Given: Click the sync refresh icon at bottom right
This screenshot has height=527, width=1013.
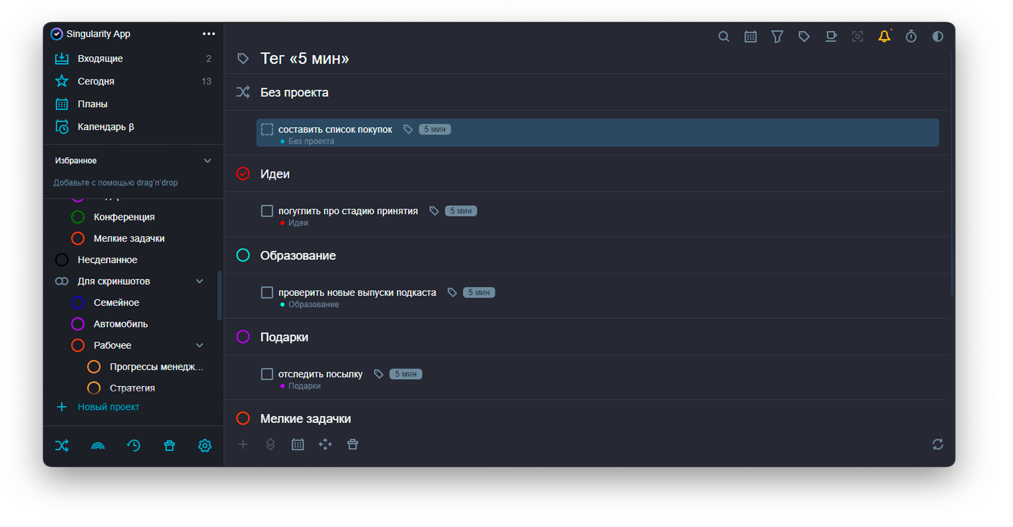Looking at the screenshot, I should click(x=937, y=444).
